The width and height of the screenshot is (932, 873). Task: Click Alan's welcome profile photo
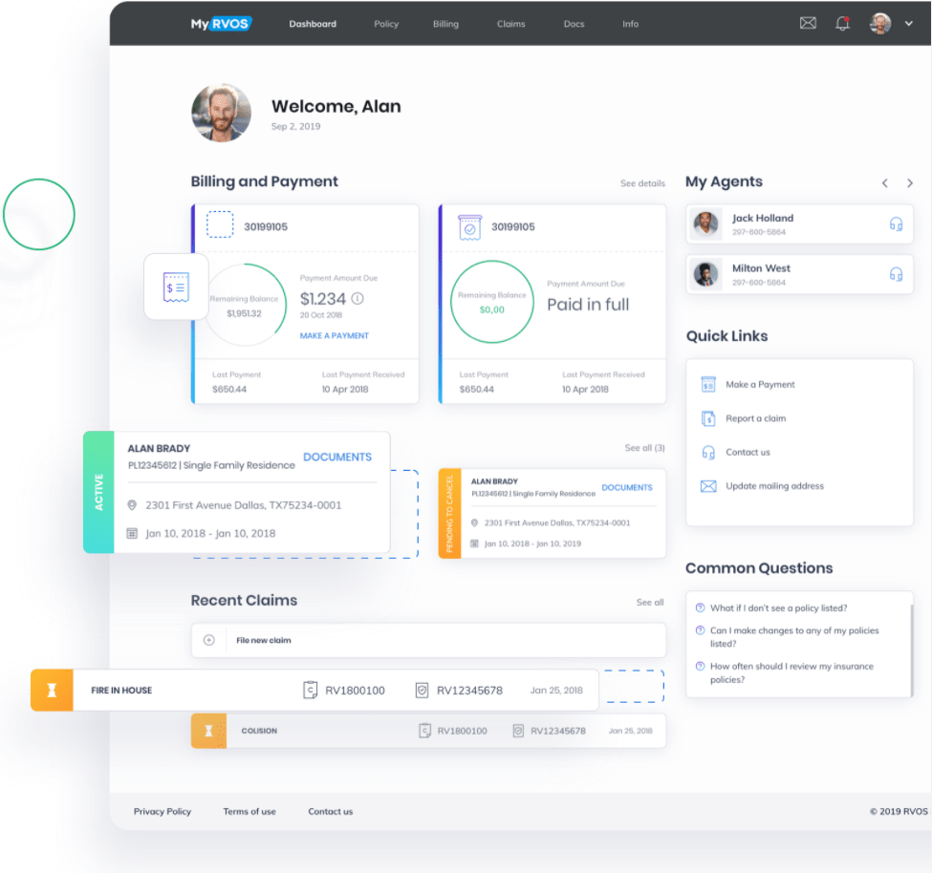click(222, 113)
